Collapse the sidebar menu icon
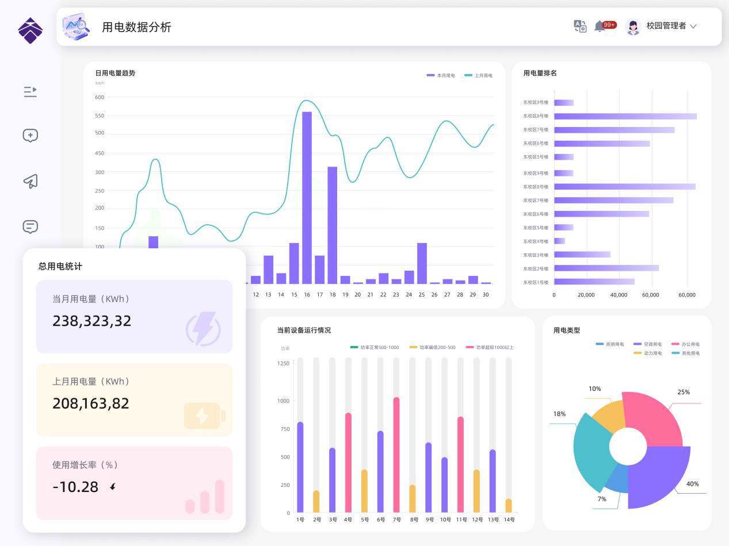The width and height of the screenshot is (729, 546). point(30,91)
